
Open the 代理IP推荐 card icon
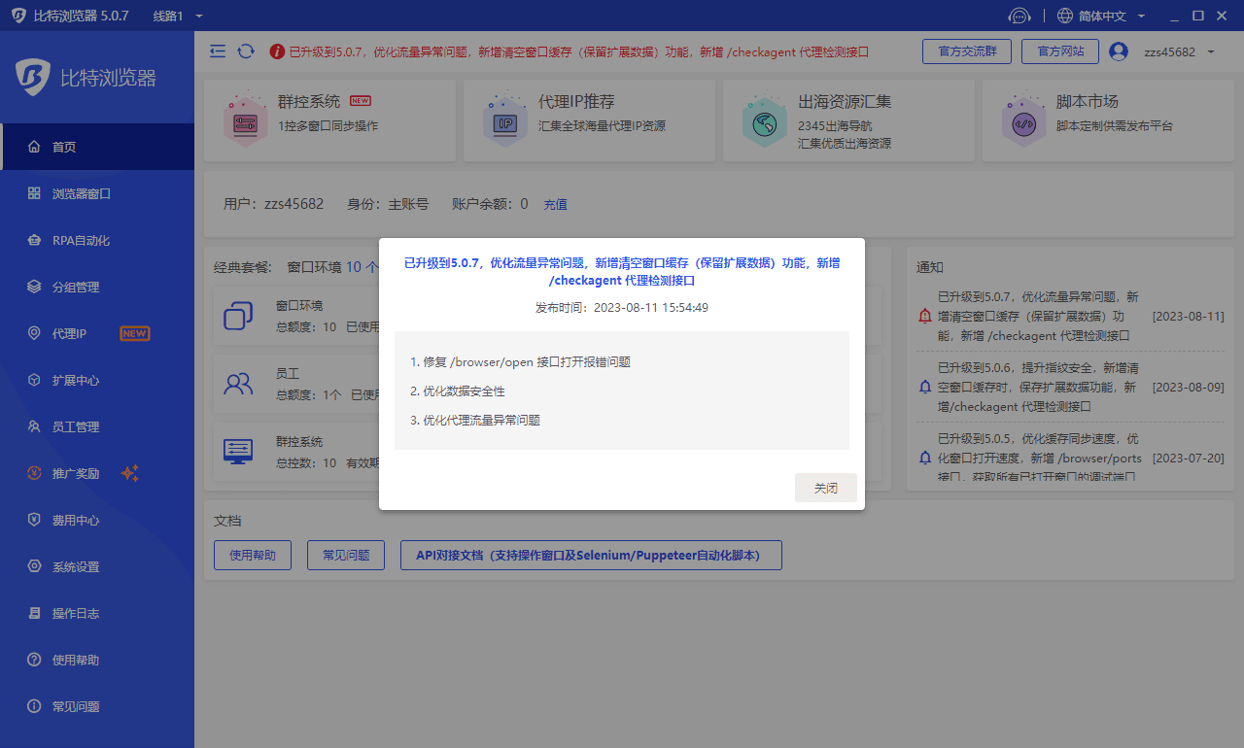point(505,120)
